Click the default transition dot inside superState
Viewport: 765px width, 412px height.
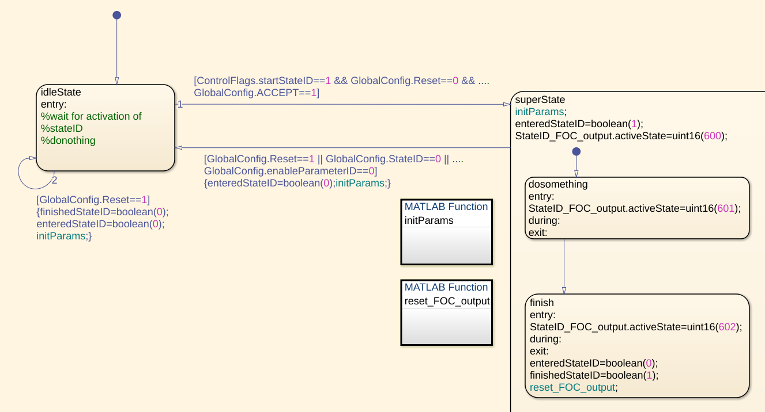[x=575, y=152]
